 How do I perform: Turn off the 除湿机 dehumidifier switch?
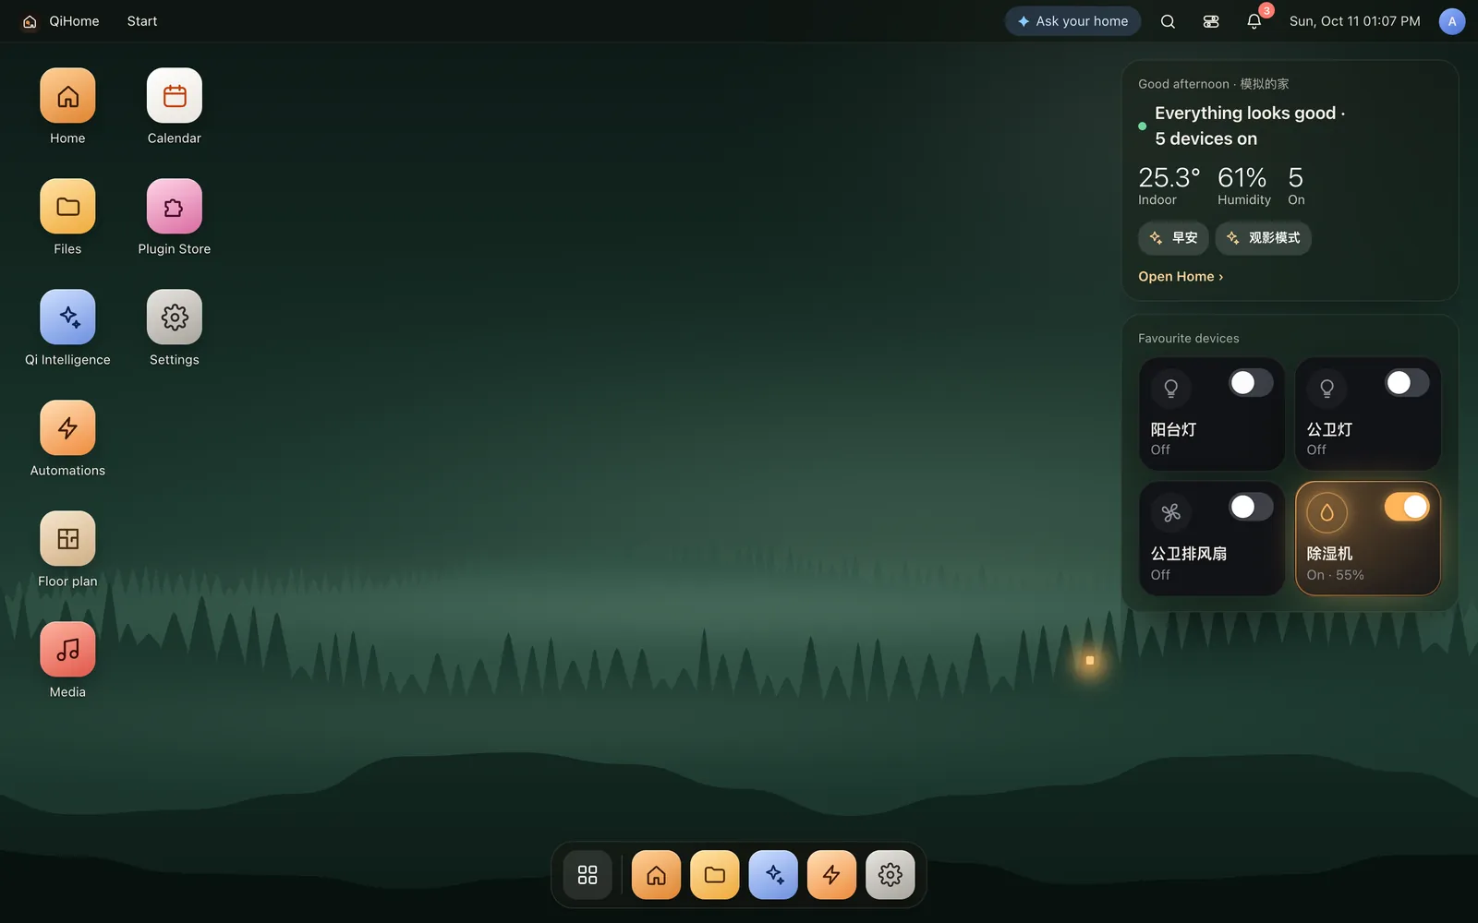coord(1407,507)
